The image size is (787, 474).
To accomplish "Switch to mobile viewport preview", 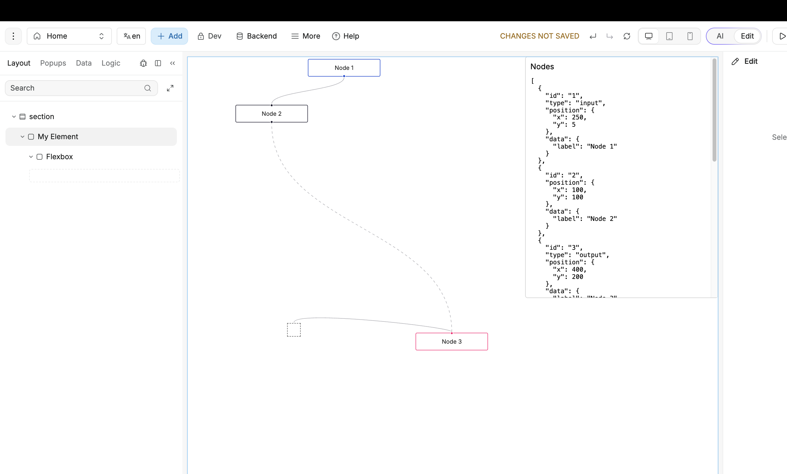I will (x=690, y=36).
